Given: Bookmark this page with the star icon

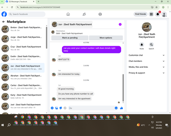Looking at the screenshot, I should (x=156, y=7).
